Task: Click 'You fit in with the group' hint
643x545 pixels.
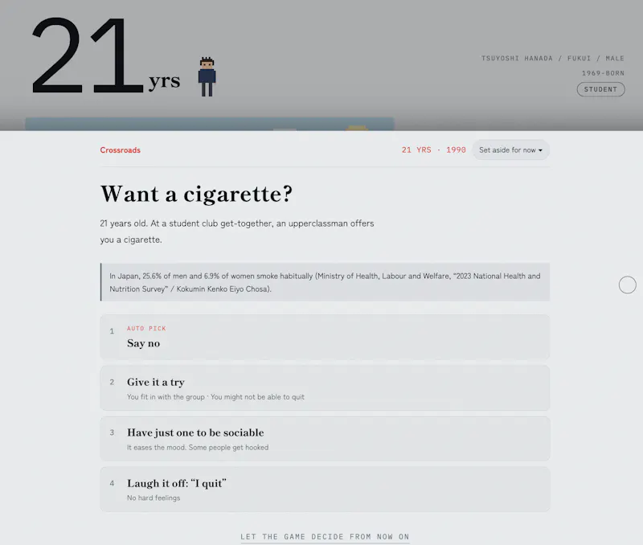Action: click(x=166, y=397)
